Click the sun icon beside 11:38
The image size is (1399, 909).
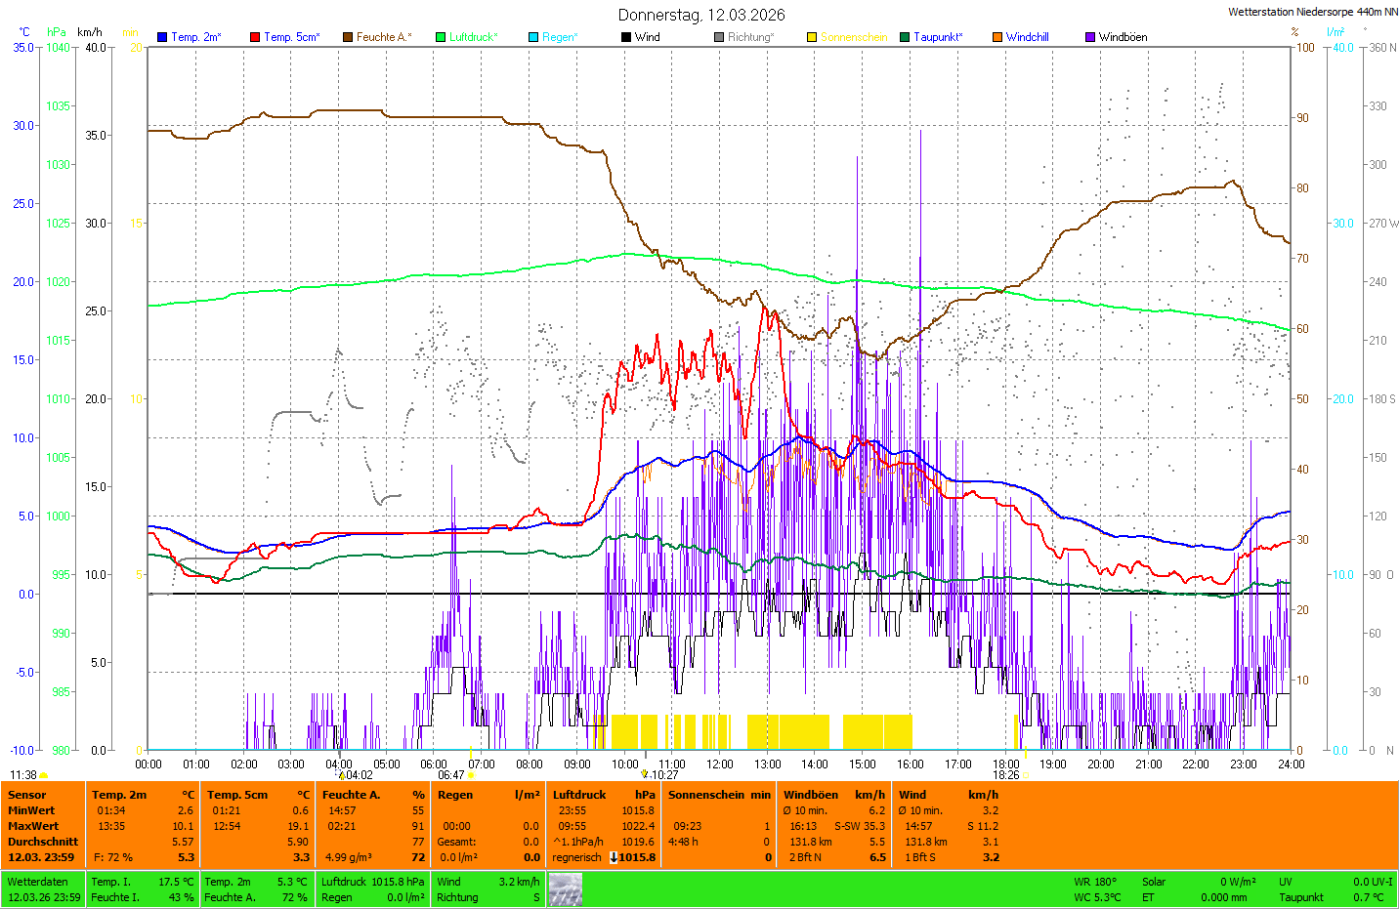coord(44,775)
